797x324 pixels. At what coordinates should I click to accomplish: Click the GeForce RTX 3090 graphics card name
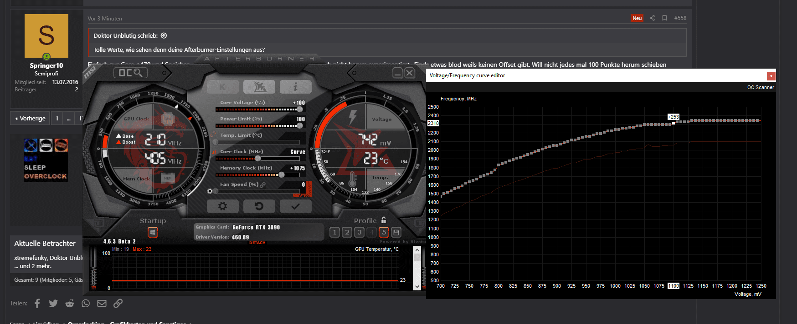[x=256, y=227]
